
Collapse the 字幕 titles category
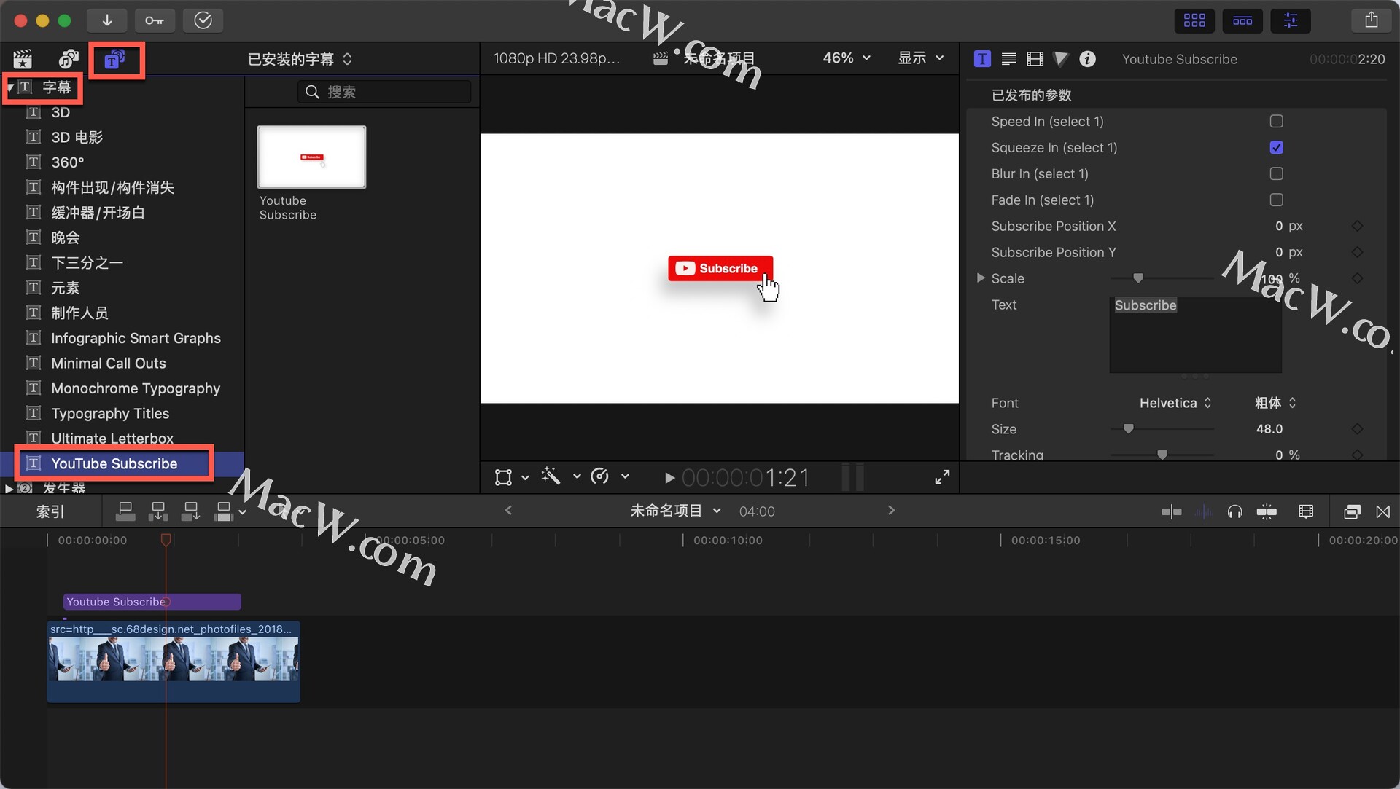coord(10,88)
